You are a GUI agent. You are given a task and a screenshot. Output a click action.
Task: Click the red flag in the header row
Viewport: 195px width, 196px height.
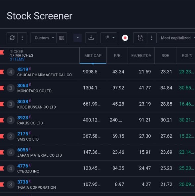coord(2,52)
